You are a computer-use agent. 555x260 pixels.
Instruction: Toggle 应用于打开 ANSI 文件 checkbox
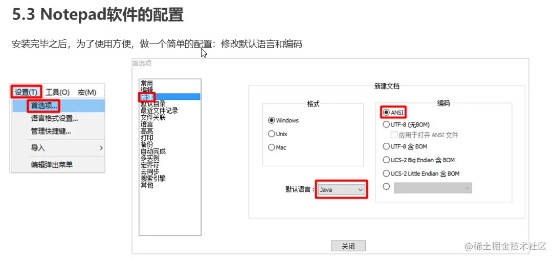tap(393, 135)
